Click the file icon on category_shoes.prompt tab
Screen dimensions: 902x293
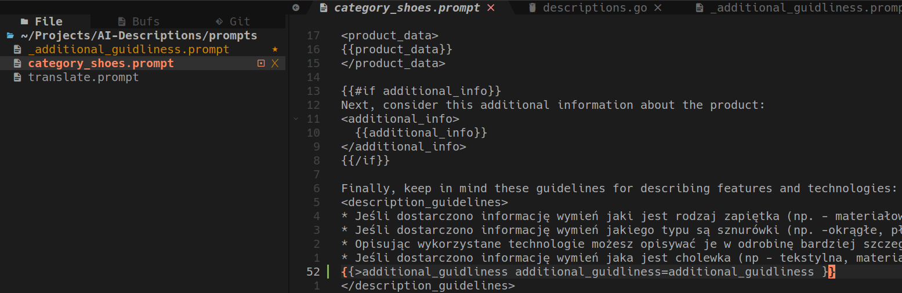324,8
